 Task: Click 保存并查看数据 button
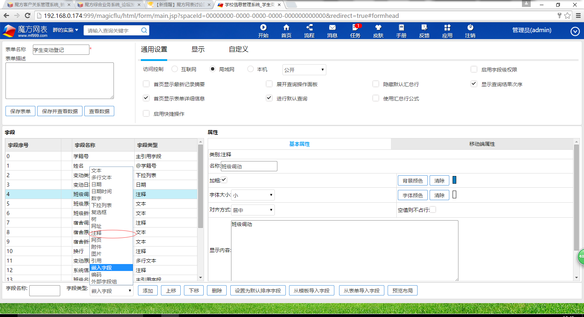pyautogui.click(x=60, y=111)
